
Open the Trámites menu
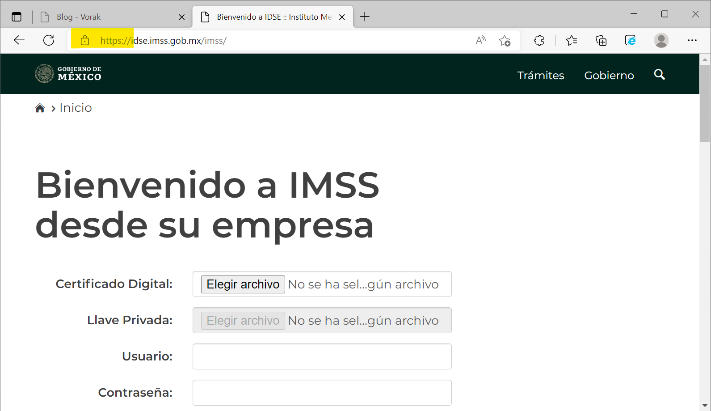[541, 76]
